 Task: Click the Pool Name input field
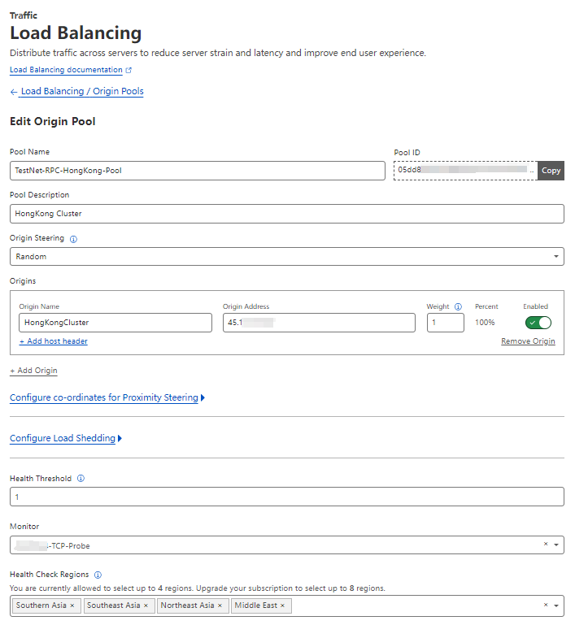click(x=197, y=171)
